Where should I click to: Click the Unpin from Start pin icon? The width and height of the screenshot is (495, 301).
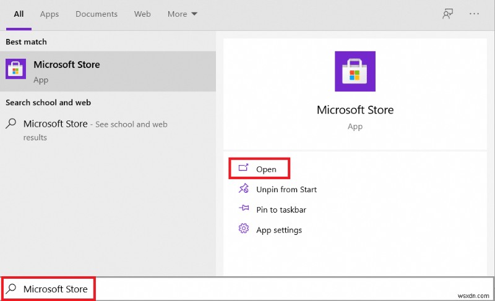[x=243, y=189]
